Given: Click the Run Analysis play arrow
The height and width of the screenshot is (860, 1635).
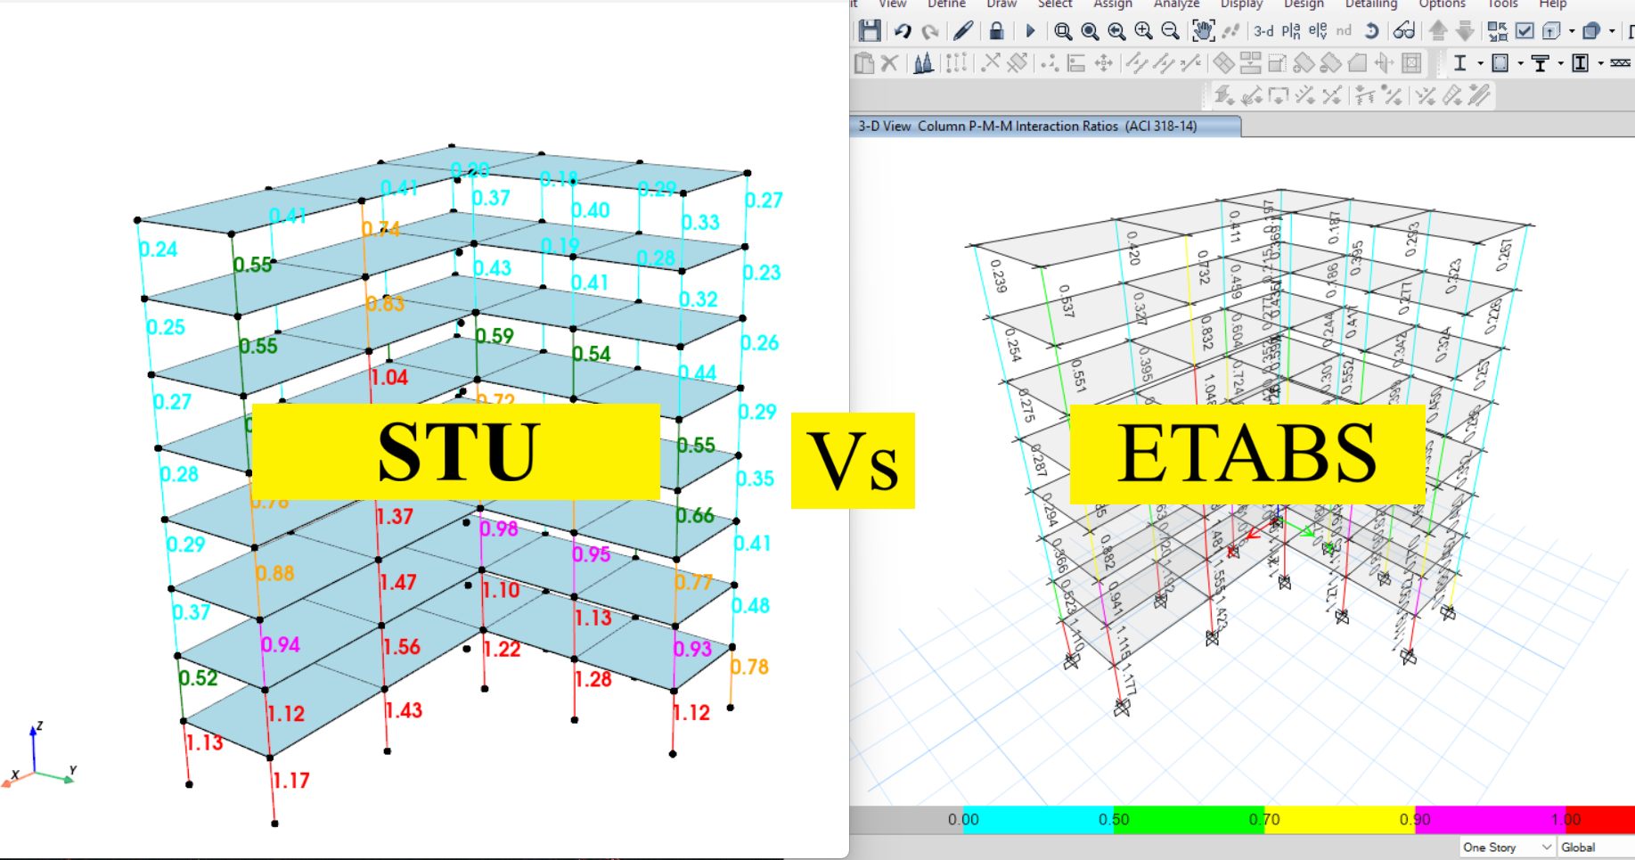Looking at the screenshot, I should (x=1030, y=31).
